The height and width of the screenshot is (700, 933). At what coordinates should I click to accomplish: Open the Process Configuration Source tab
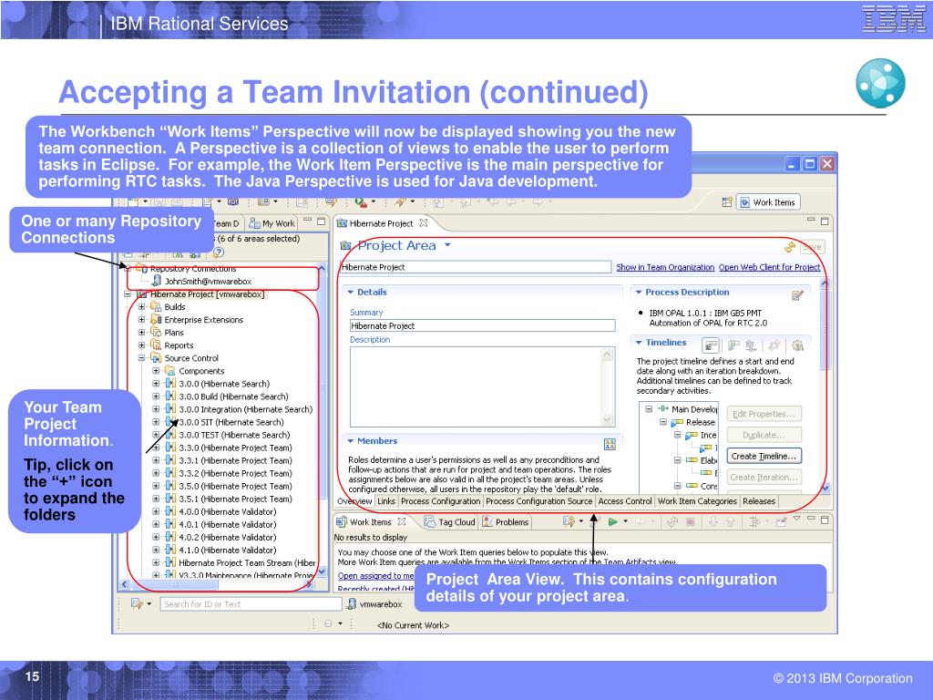pyautogui.click(x=539, y=501)
